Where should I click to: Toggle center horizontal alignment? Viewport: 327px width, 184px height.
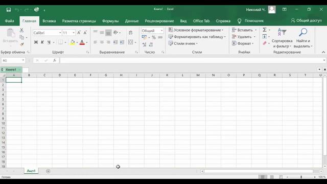coord(102,42)
